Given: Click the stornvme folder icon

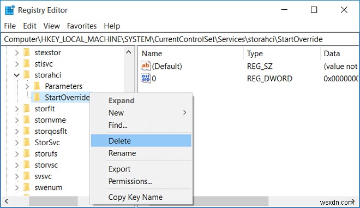Looking at the screenshot, I should 27,120.
